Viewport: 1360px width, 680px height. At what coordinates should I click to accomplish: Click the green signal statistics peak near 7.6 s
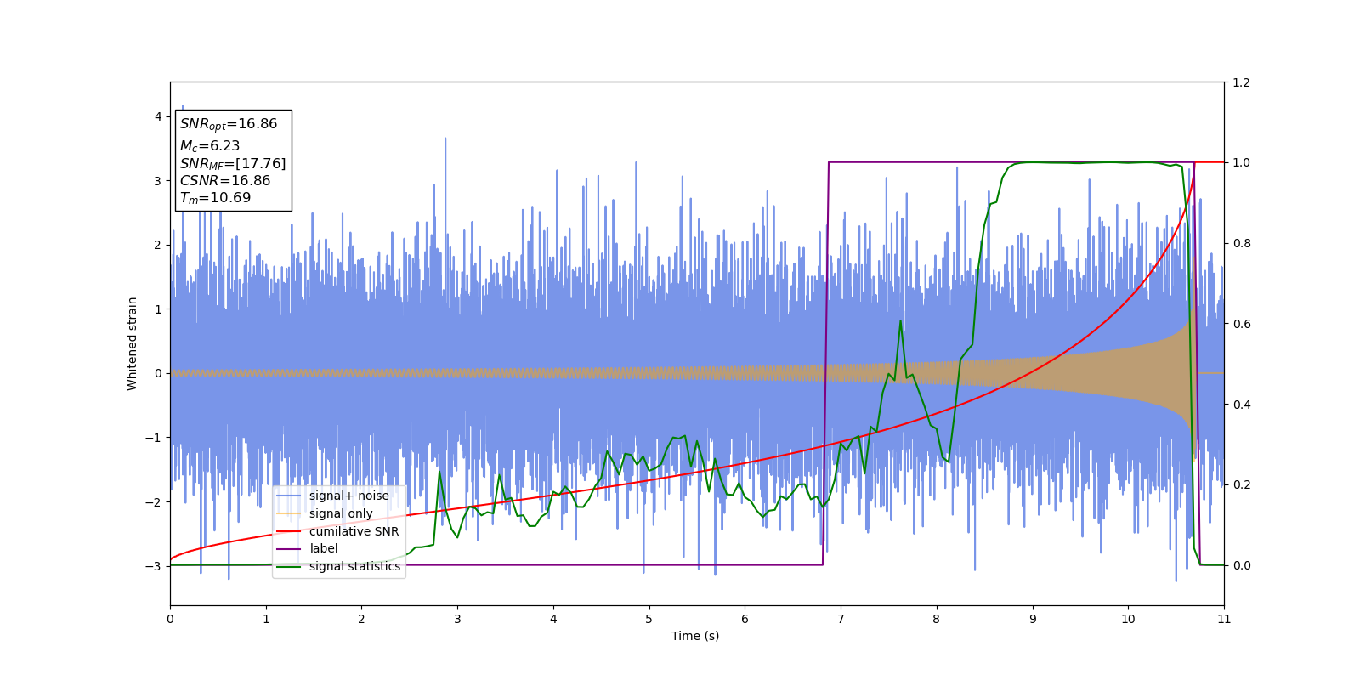pos(901,321)
